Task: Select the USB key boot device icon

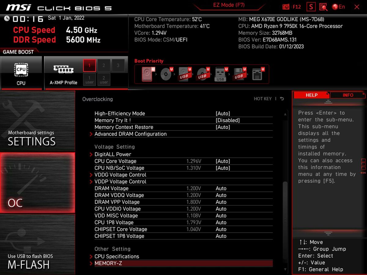Action: pos(221,74)
